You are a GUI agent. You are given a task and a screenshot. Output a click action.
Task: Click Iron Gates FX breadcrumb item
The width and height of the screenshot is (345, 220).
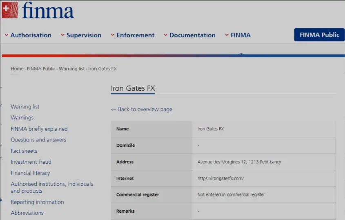point(102,69)
